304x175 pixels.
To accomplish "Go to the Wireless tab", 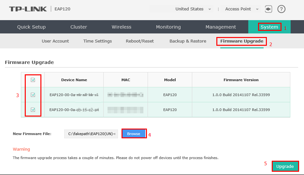I will click(x=122, y=27).
